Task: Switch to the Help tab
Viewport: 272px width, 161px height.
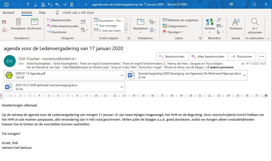Action: coord(42,13)
